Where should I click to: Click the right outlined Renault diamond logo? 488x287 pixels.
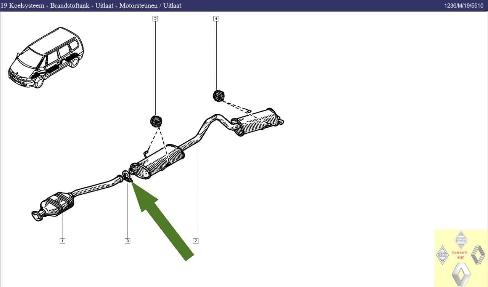tap(478, 255)
